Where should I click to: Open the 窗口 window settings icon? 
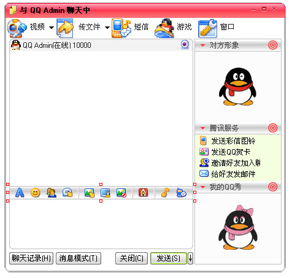pyautogui.click(x=207, y=28)
